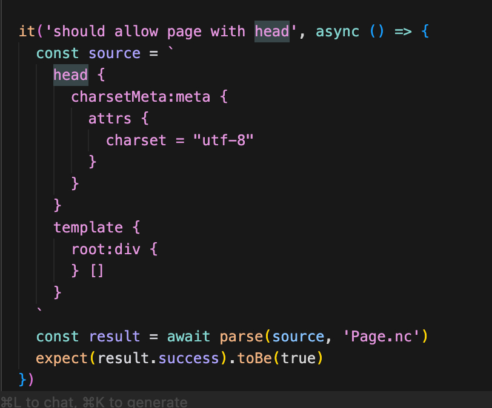Place cursor on the async keyword
This screenshot has width=492, height=408.
tap(337, 31)
